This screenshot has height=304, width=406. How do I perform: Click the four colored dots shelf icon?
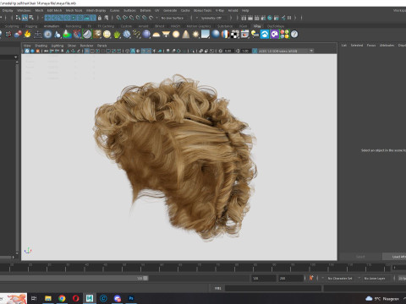[284, 35]
